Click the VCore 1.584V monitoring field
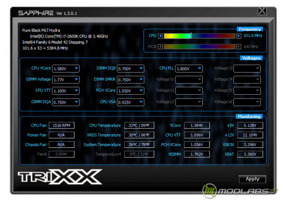The width and height of the screenshot is (283, 203). (x=197, y=125)
